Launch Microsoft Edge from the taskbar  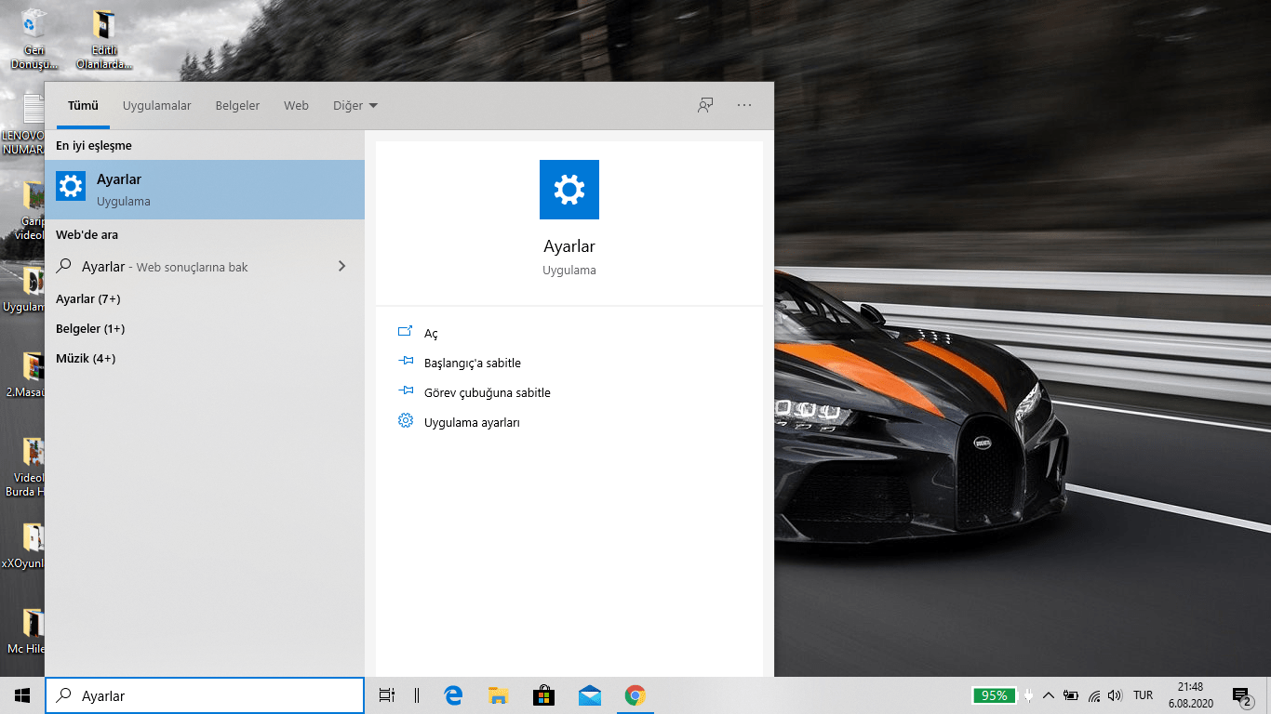[x=454, y=695]
